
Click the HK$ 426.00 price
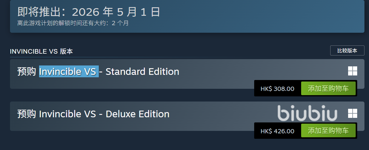(277, 131)
